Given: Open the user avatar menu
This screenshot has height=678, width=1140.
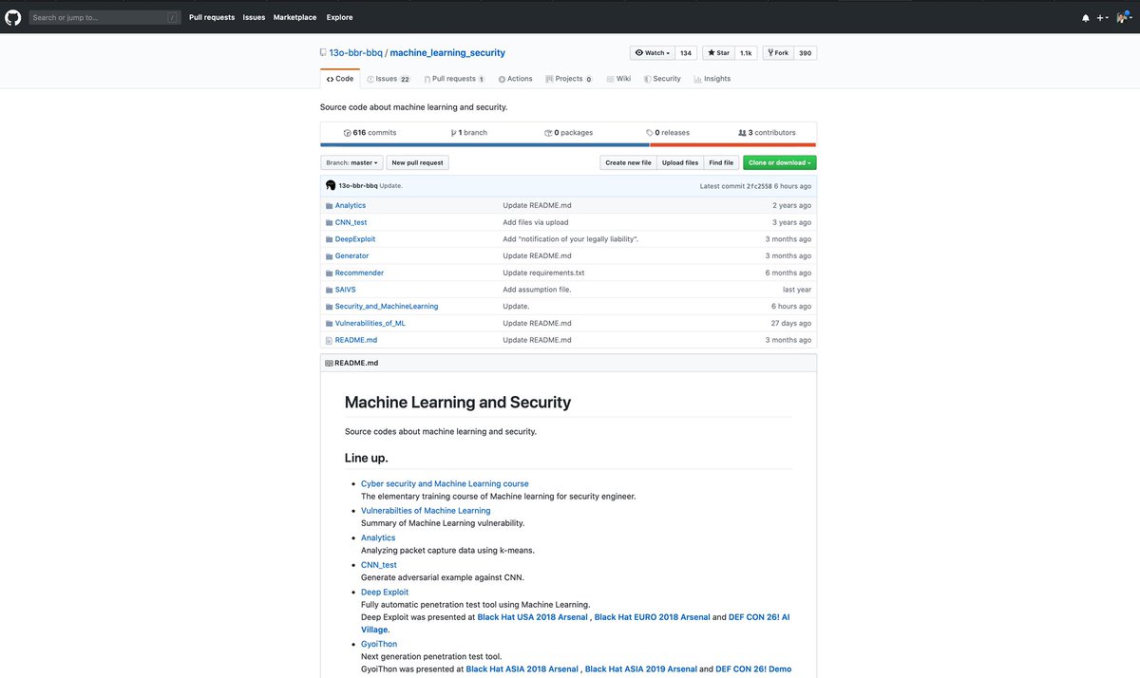Looking at the screenshot, I should click(1123, 17).
